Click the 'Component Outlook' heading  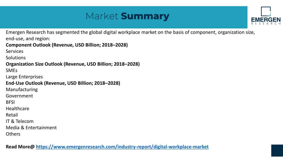67,45
